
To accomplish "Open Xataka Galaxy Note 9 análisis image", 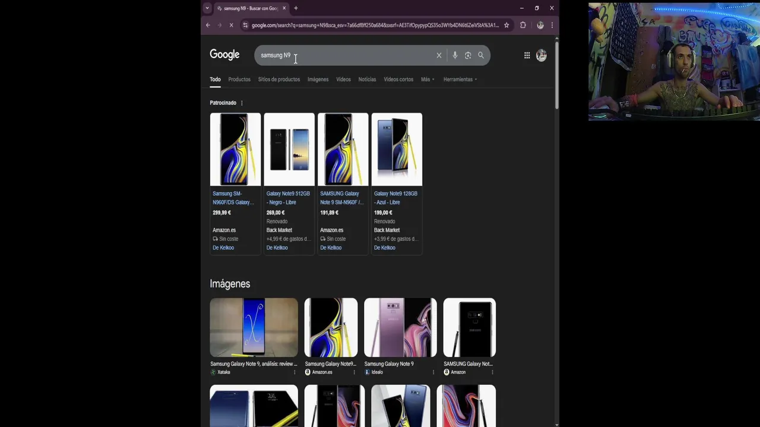I will point(254,327).
